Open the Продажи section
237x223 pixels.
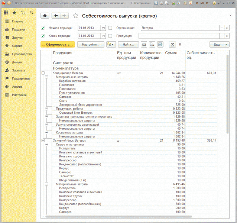(19, 29)
